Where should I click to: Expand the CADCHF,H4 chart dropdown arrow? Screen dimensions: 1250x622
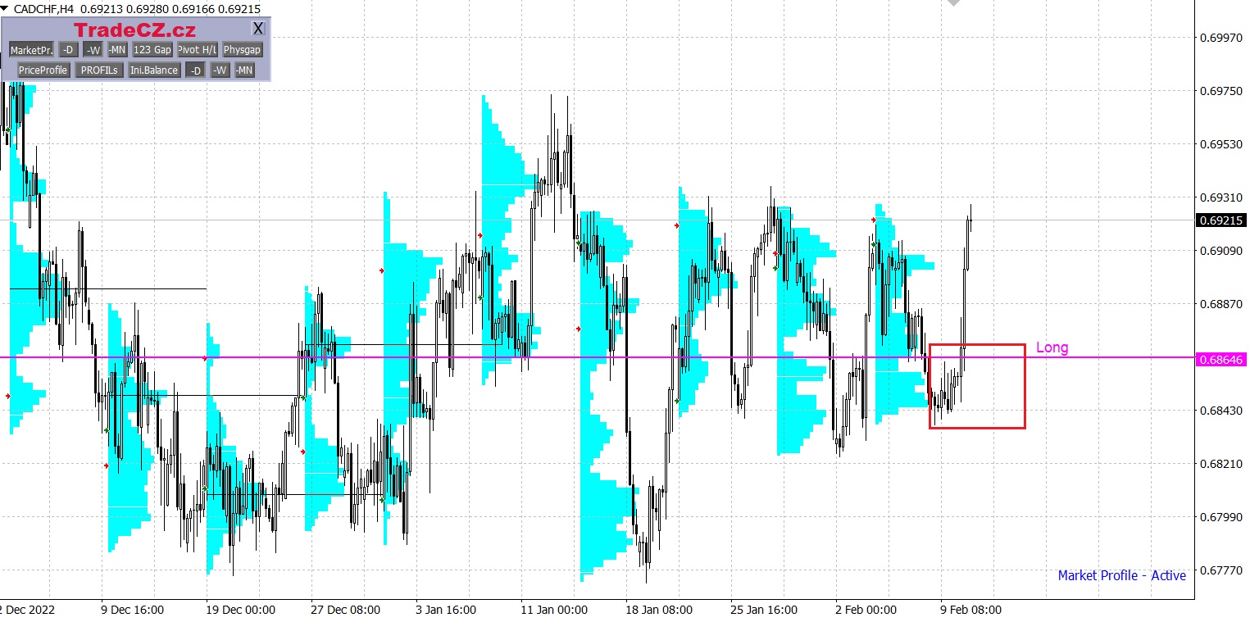coord(5,7)
